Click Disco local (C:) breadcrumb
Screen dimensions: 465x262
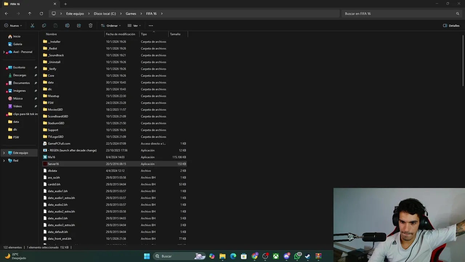[105, 13]
